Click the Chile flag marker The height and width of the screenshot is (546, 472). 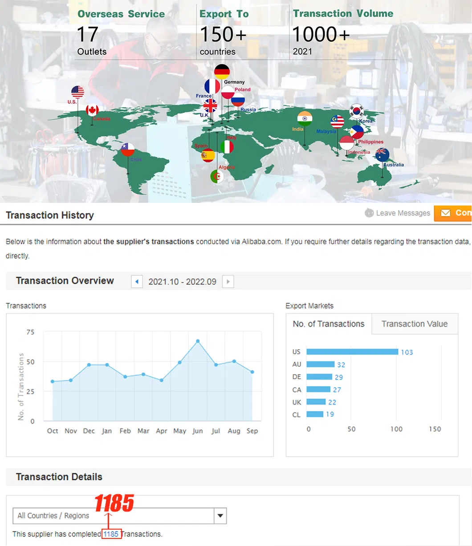pyautogui.click(x=128, y=150)
